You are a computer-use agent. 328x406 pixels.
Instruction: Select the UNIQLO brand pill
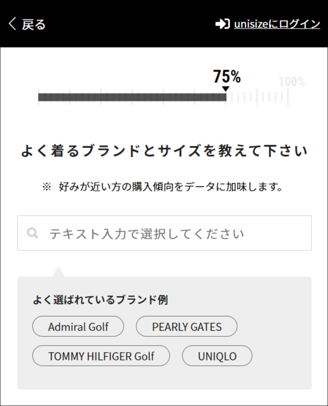pyautogui.click(x=218, y=356)
